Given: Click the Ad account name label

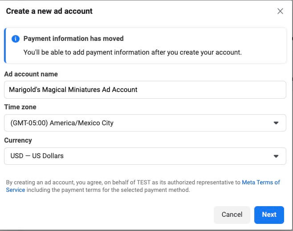Looking at the screenshot, I should point(31,74).
